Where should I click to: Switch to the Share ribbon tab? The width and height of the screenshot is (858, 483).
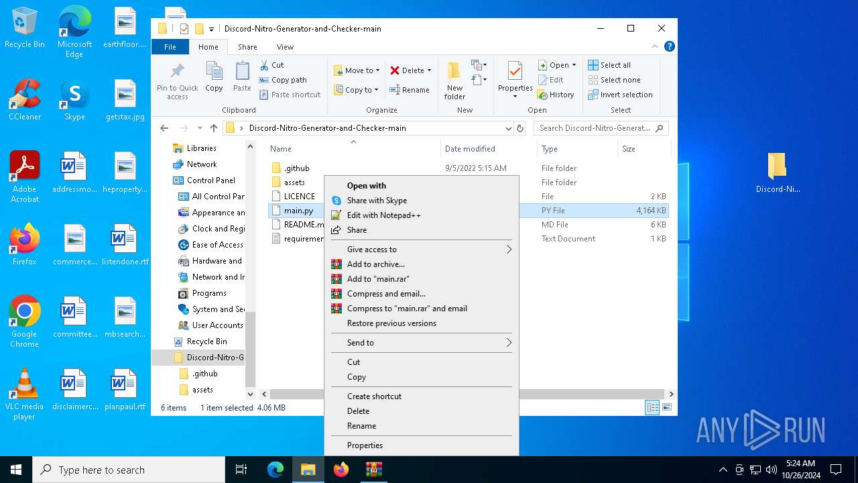tap(247, 47)
